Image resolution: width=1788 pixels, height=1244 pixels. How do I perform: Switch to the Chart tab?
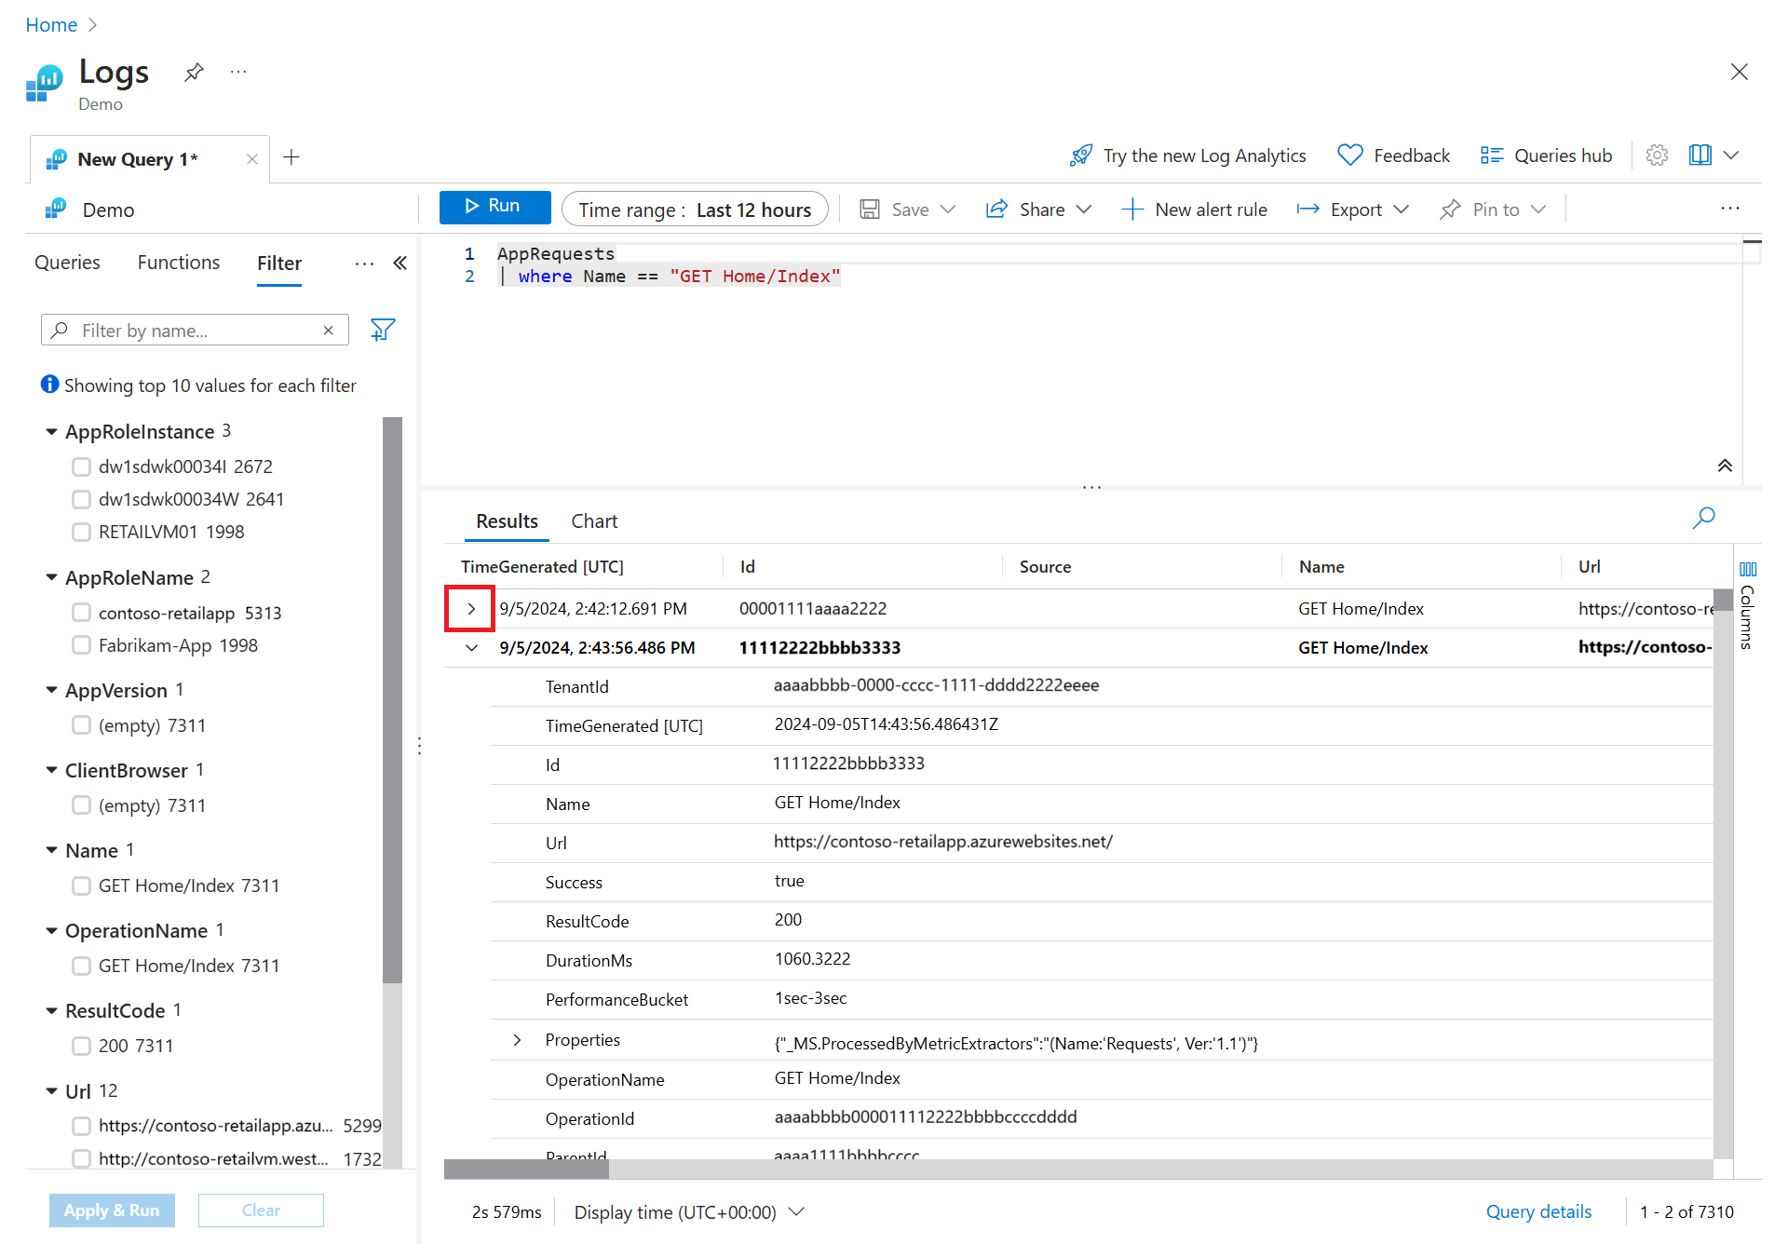pyautogui.click(x=594, y=521)
